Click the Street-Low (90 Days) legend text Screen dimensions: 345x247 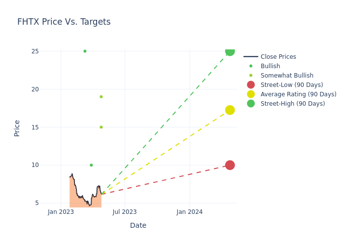tap(292, 85)
